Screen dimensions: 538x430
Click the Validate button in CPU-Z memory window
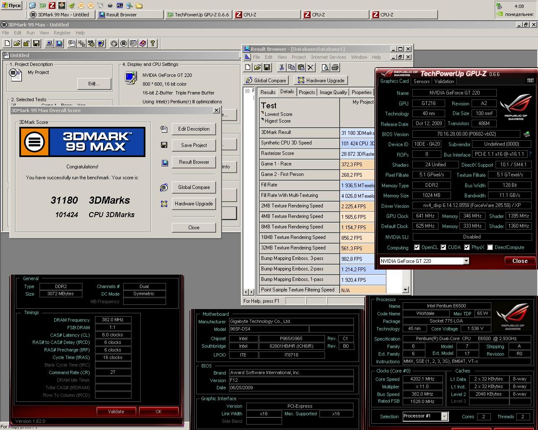pos(116,412)
